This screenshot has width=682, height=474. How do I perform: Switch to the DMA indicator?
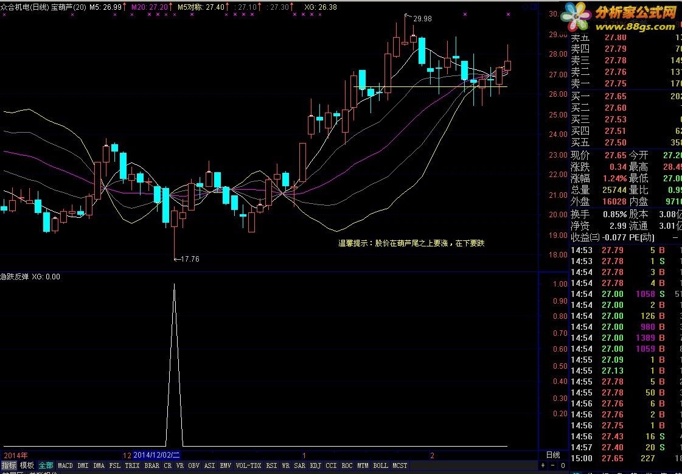pyautogui.click(x=99, y=465)
